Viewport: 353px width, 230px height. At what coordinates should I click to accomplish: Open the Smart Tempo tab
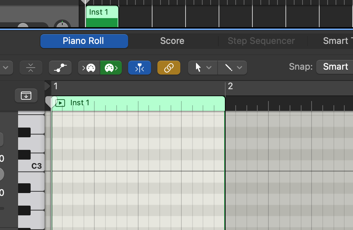pos(336,41)
